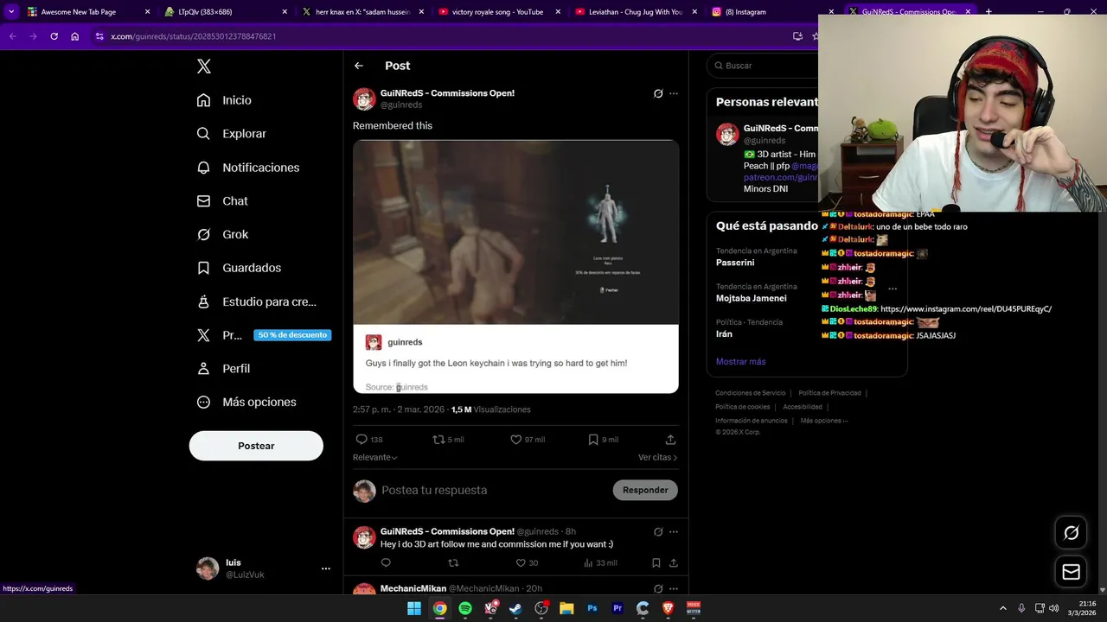The image size is (1107, 622).
Task: Switch to herr knax en X tab
Action: [x=363, y=12]
